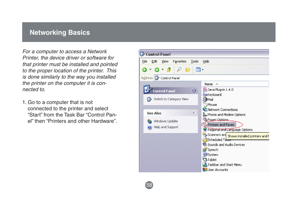Image resolution: width=298 pixels, height=208 pixels.
Task: Select the Power Options icon
Action: tap(205, 119)
